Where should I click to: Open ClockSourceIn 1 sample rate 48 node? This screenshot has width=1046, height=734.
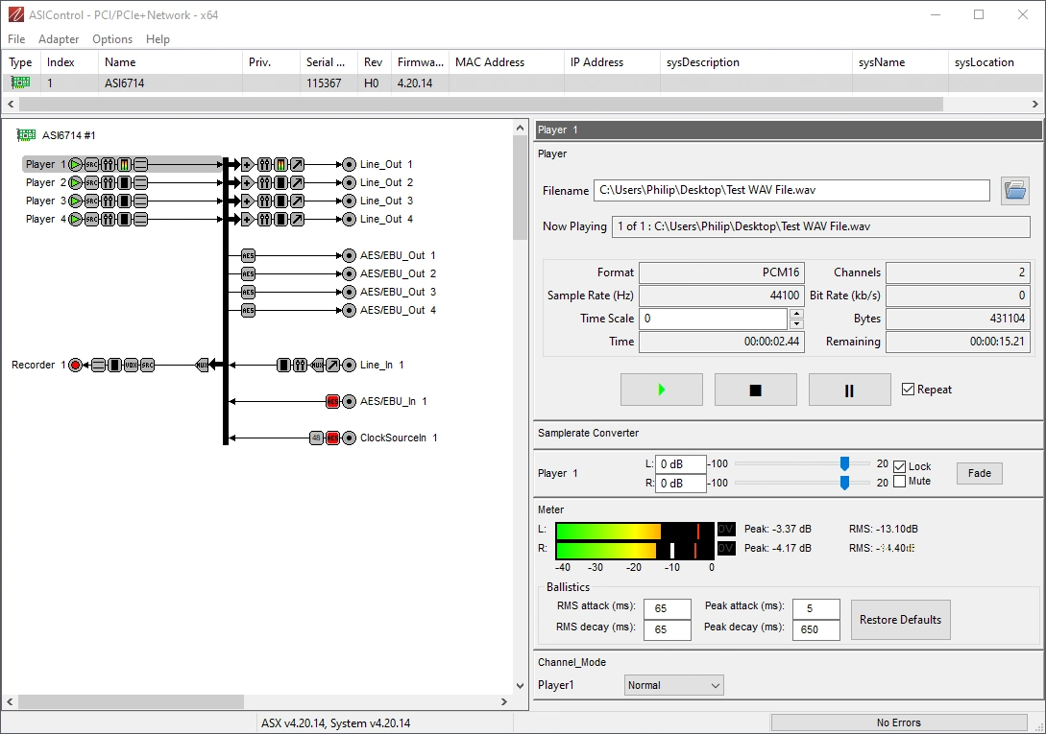[316, 438]
